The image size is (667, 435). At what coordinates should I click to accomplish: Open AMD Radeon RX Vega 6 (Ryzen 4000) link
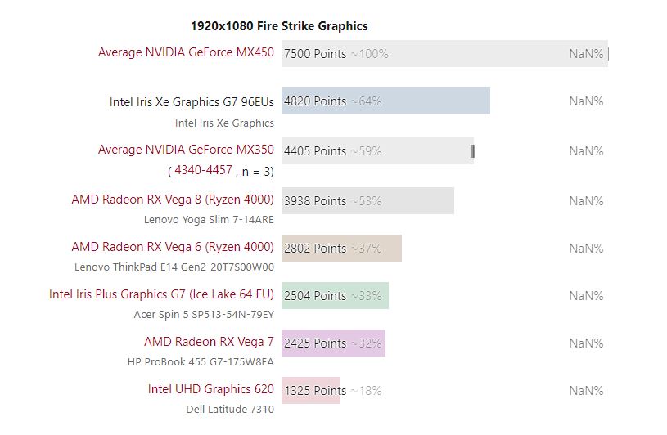(x=173, y=247)
